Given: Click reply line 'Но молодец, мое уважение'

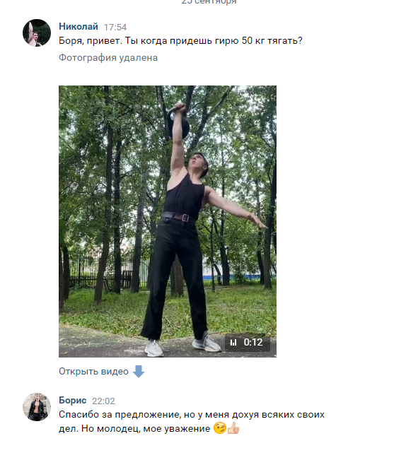Looking at the screenshot, I should (146, 429).
